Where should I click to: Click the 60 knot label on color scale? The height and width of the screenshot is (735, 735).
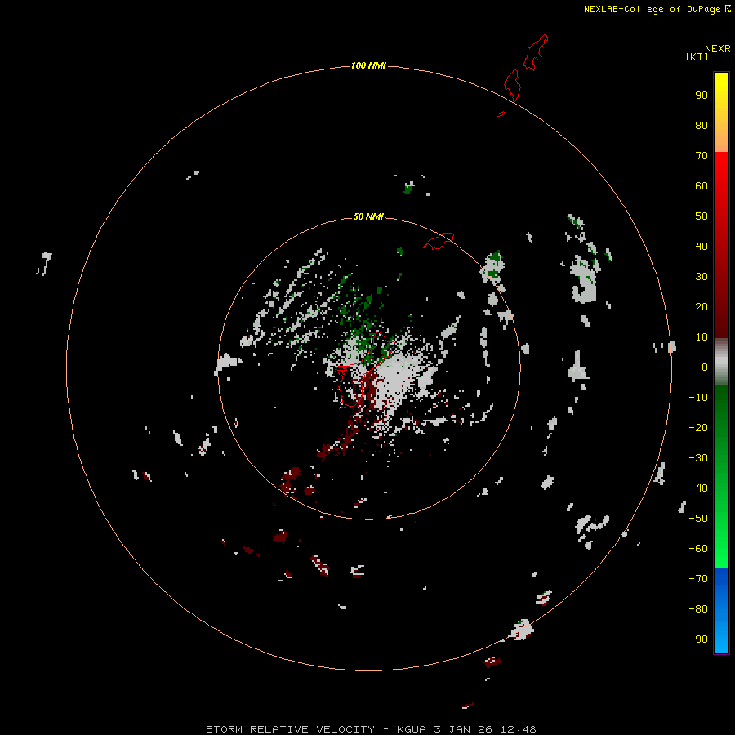(702, 186)
